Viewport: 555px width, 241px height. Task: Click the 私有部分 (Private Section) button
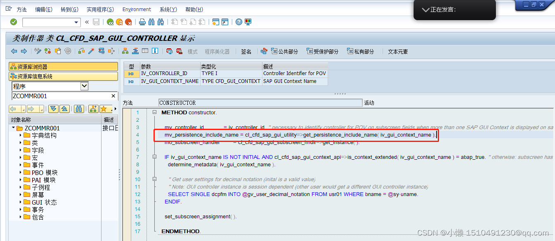[361, 52]
